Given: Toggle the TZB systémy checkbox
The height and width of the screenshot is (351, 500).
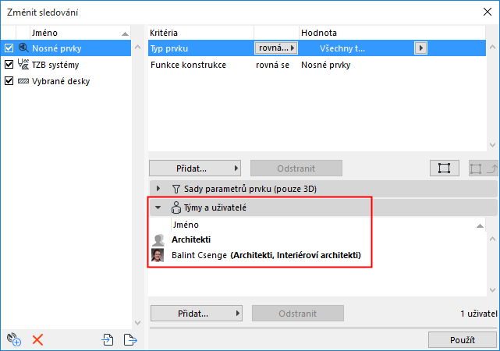Looking at the screenshot, I should click(x=9, y=65).
